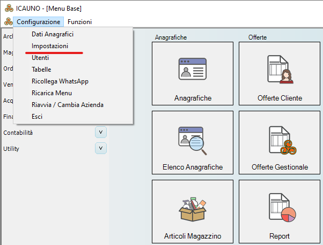Open the Anagrafiche tile icon
Screen dimensions: 323x245
(x=193, y=69)
